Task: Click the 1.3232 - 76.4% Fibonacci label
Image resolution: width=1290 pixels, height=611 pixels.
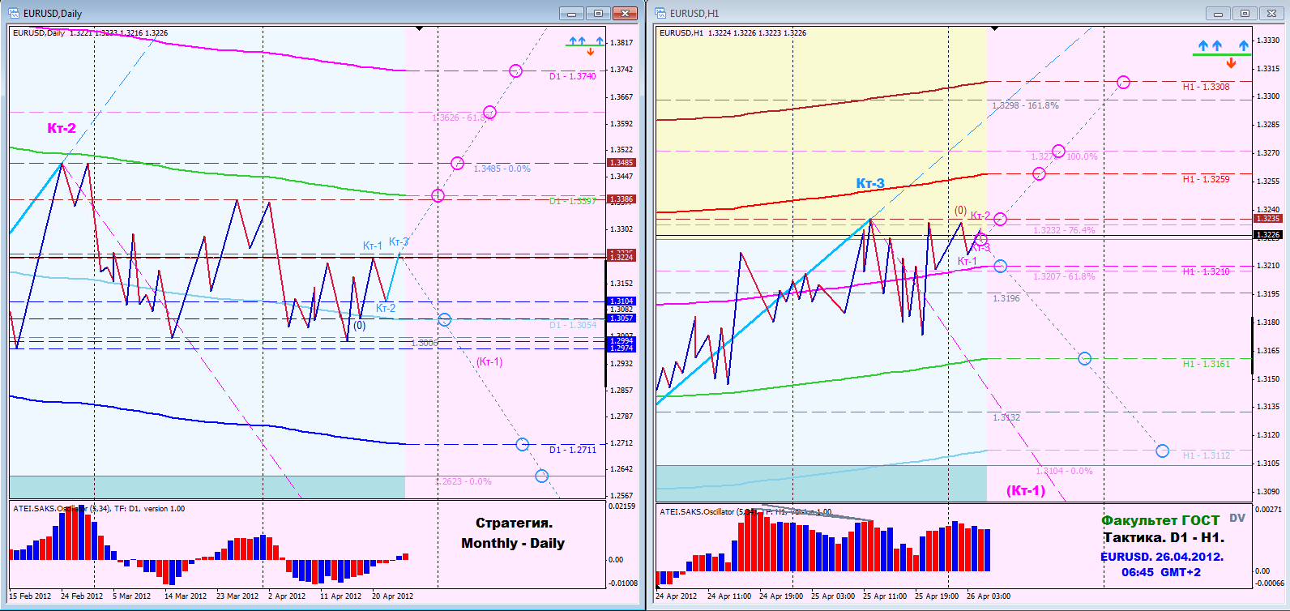Action: pyautogui.click(x=1064, y=230)
